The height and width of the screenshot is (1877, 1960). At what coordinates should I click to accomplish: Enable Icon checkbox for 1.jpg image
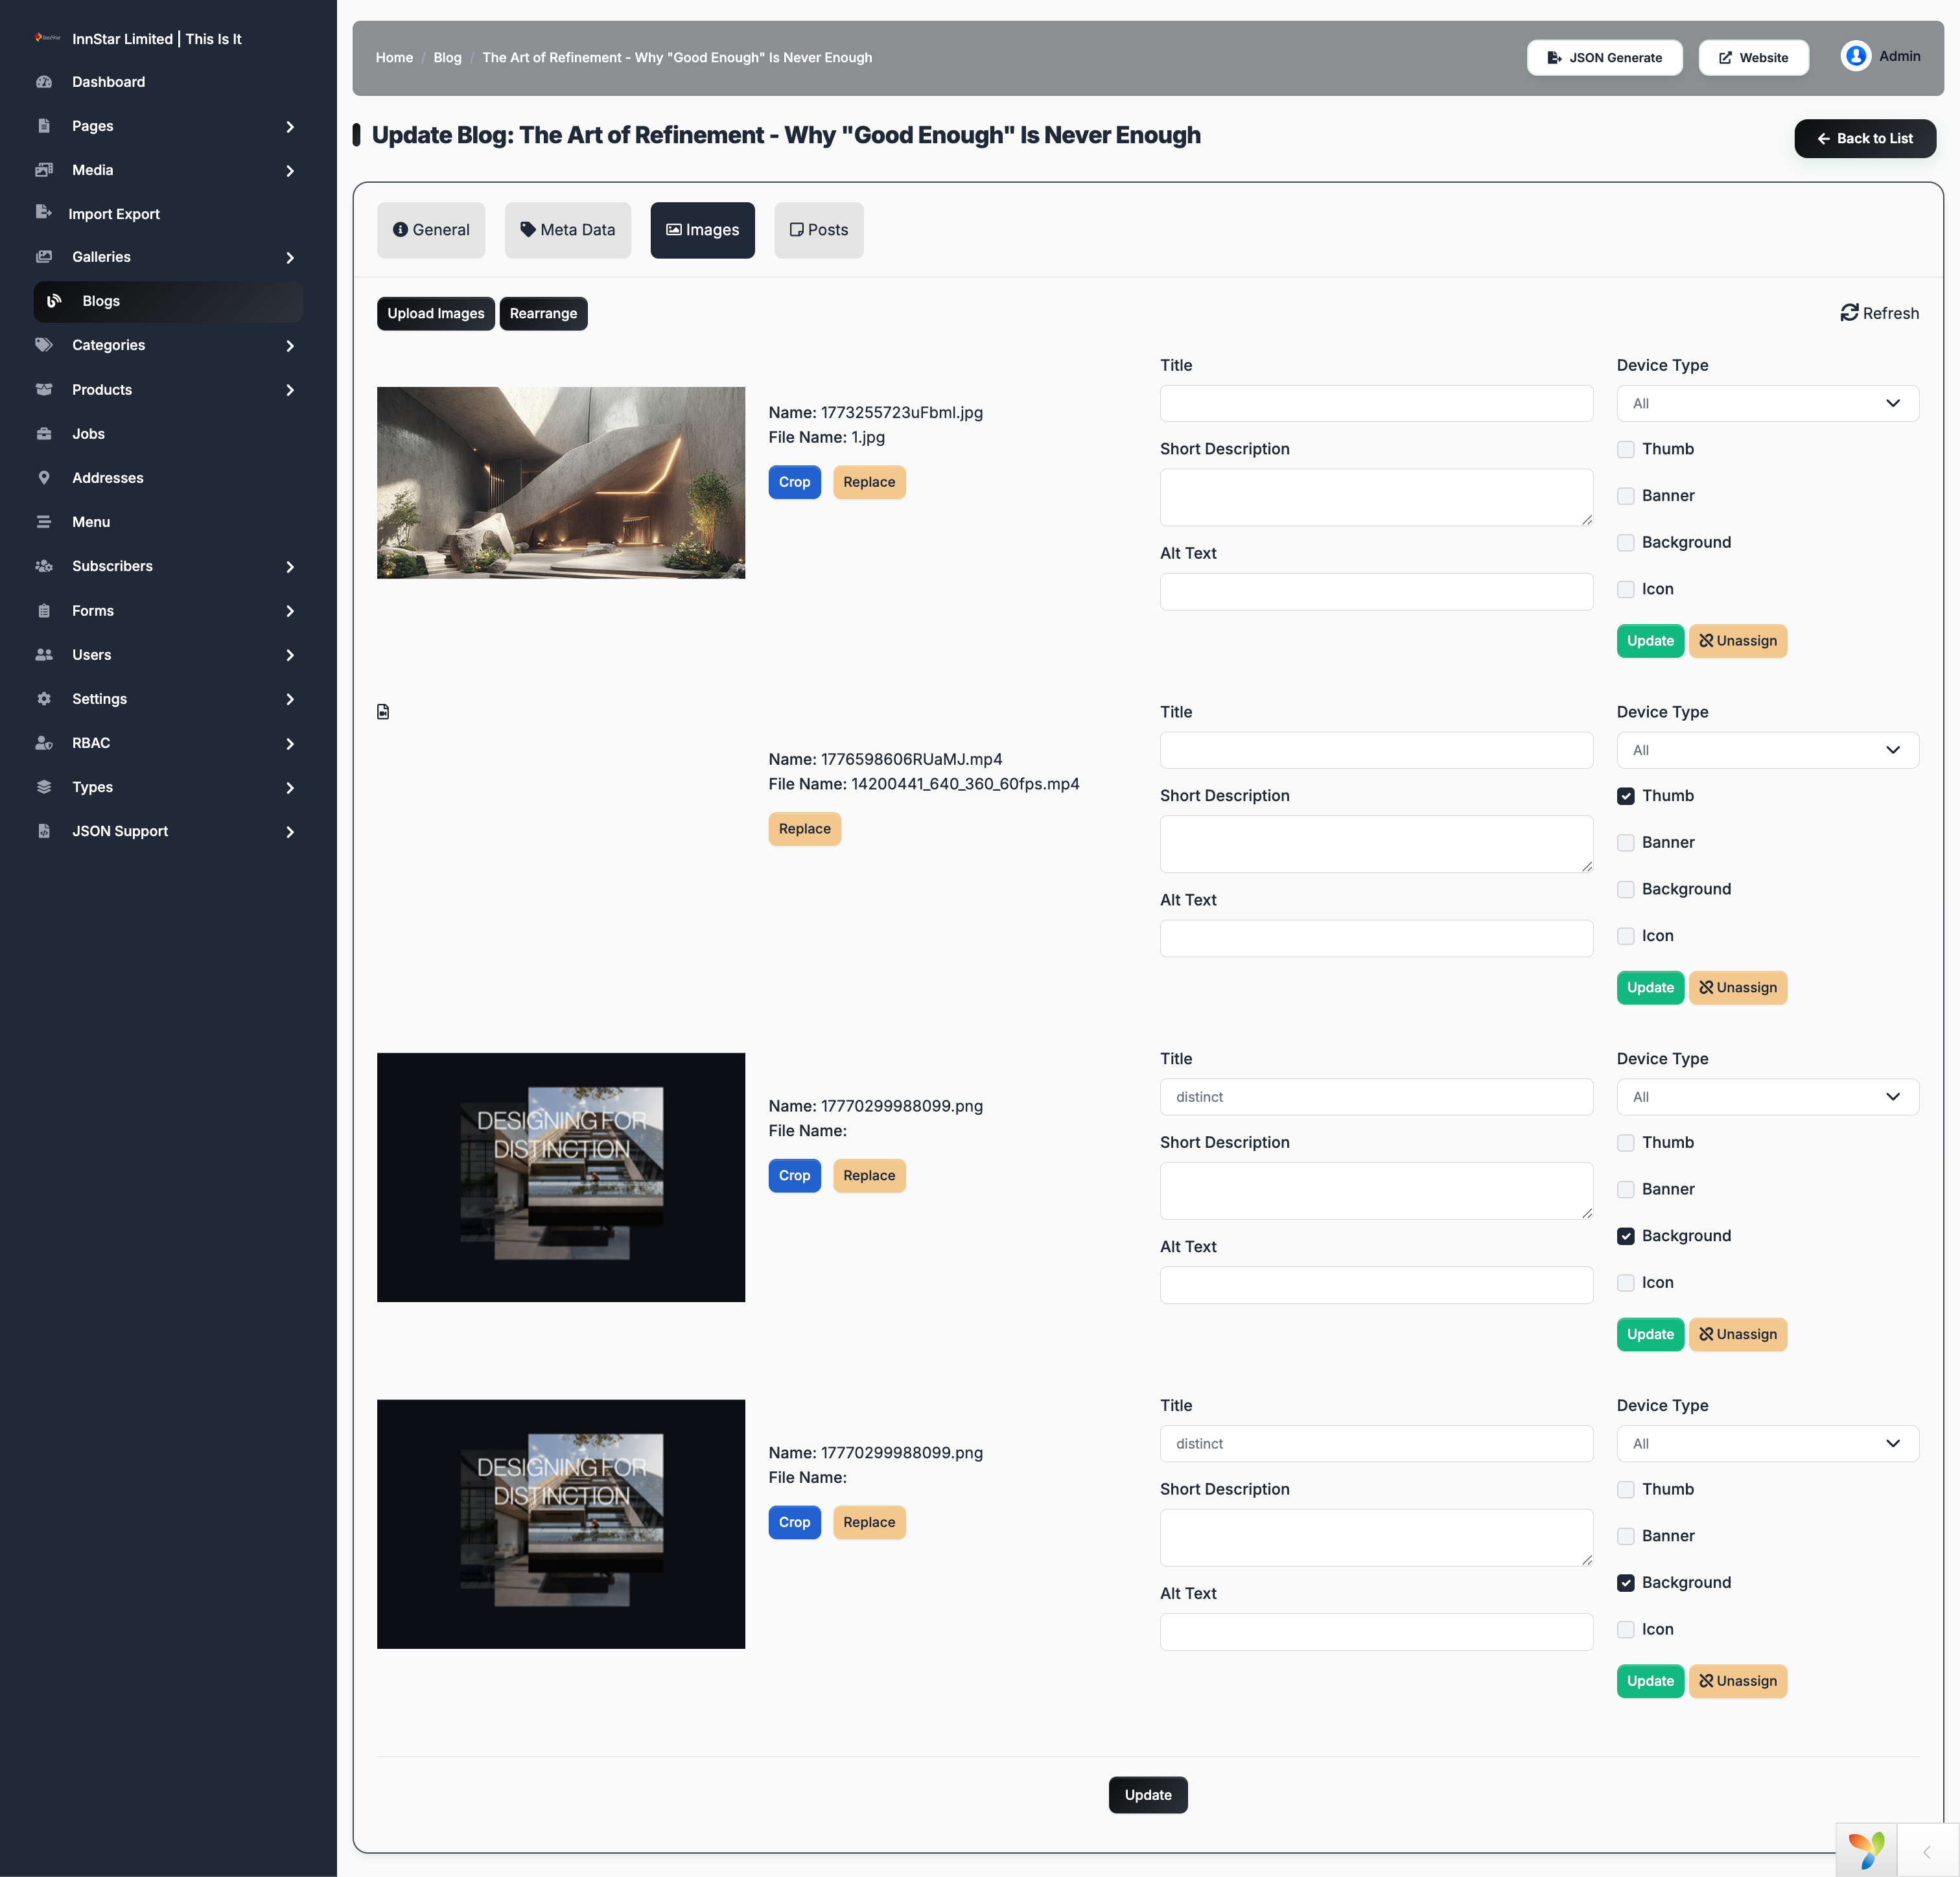1626,590
